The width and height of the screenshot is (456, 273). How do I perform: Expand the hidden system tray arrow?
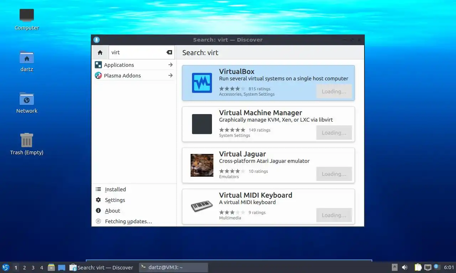395,267
